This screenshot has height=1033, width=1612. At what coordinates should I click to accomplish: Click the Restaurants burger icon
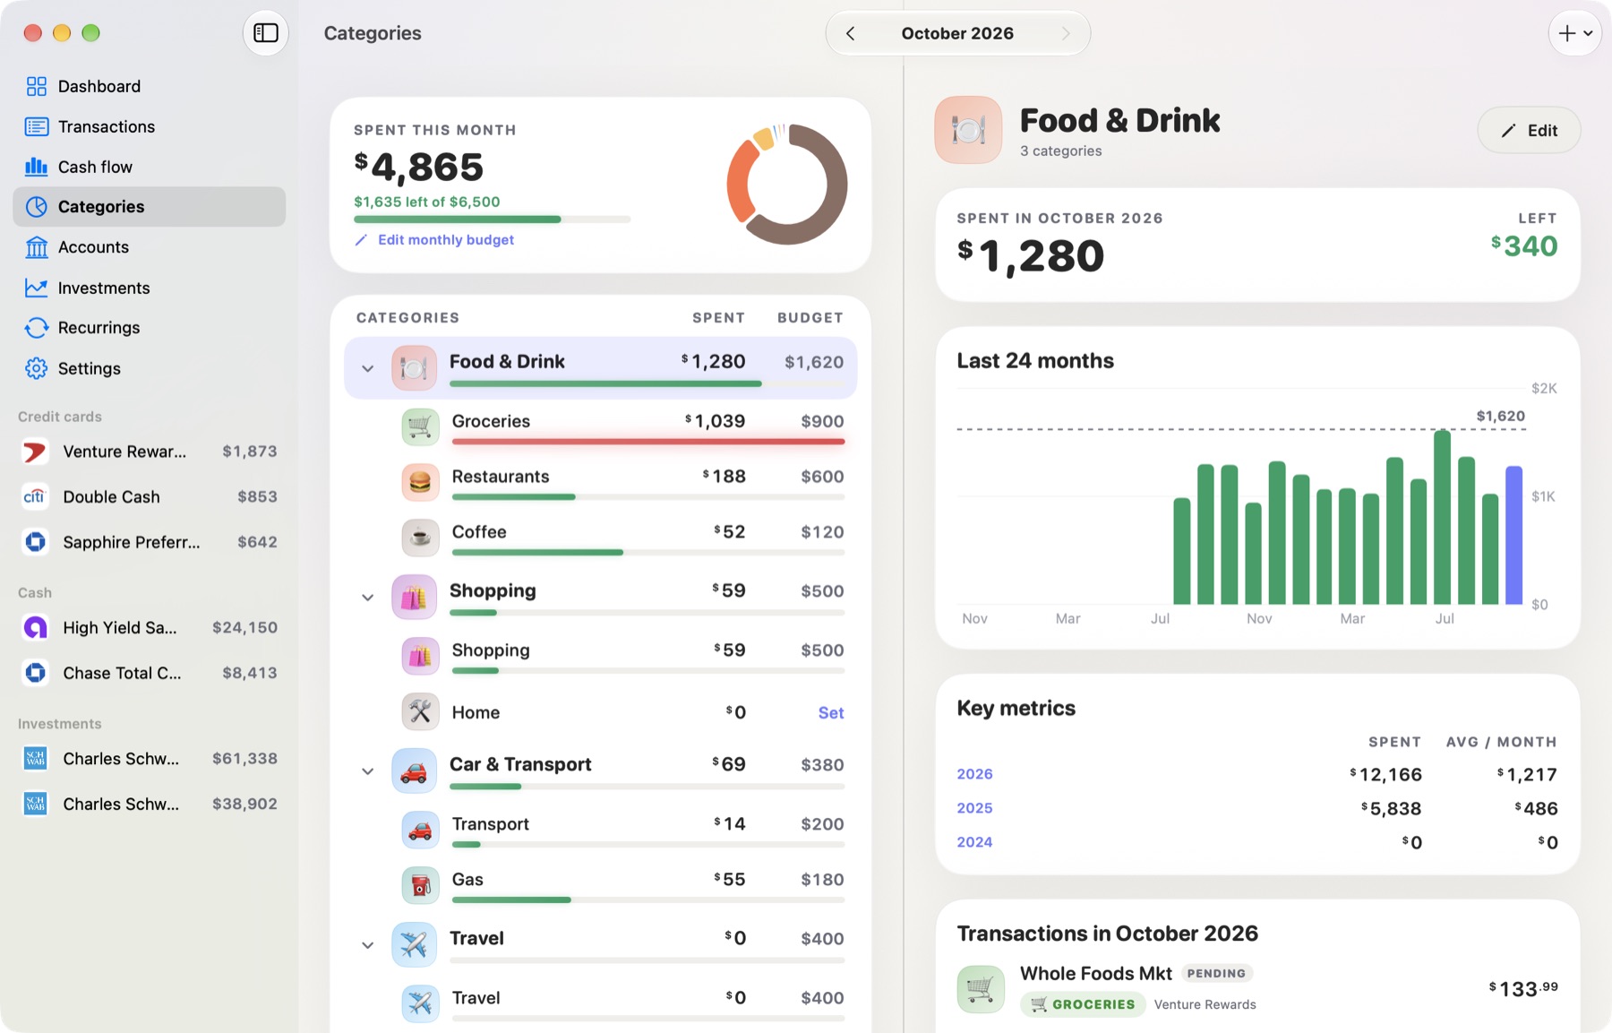click(x=420, y=483)
